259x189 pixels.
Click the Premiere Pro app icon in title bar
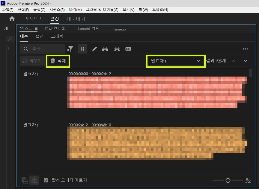3,3
